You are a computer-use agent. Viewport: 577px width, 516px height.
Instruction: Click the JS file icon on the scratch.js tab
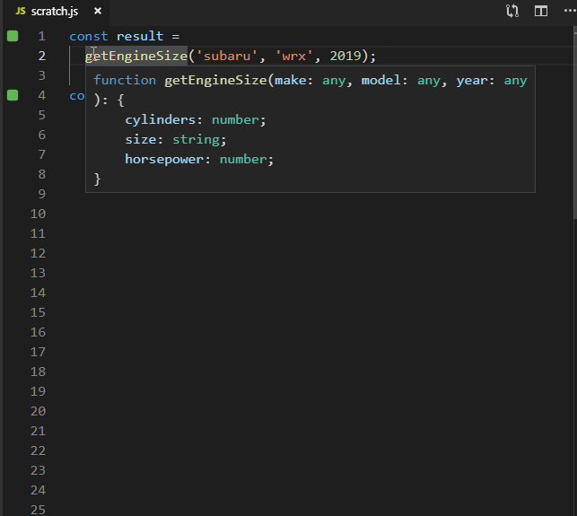click(21, 12)
